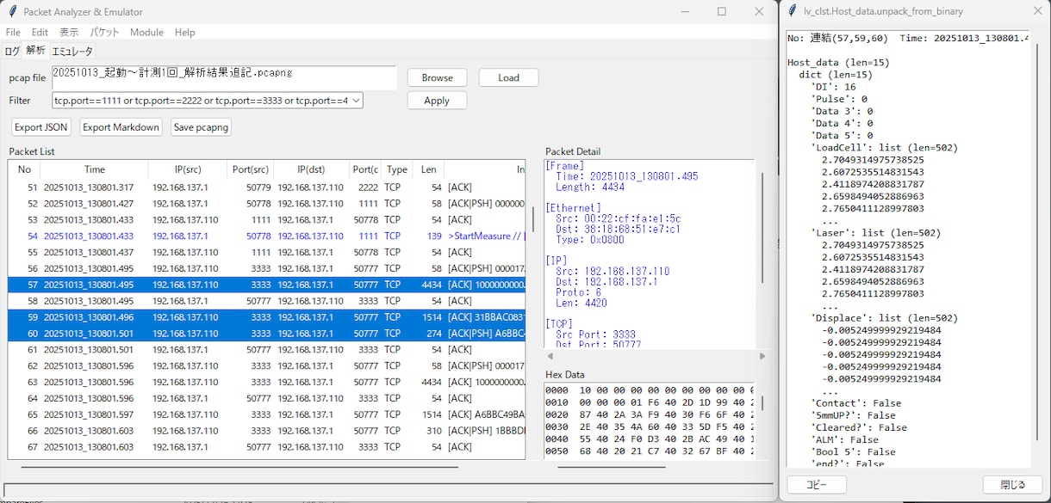Click the Type column header
This screenshot has width=1051, height=503.
coord(397,169)
